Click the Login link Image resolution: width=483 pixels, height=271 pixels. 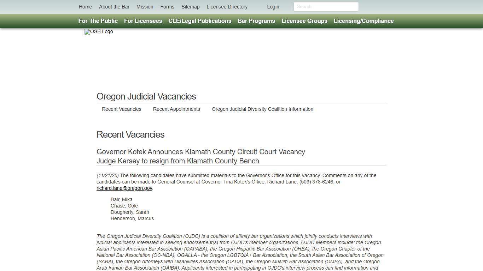coord(273,7)
